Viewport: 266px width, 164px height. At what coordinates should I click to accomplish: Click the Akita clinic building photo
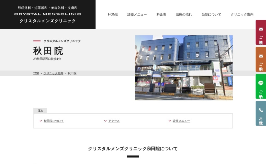click(184, 68)
